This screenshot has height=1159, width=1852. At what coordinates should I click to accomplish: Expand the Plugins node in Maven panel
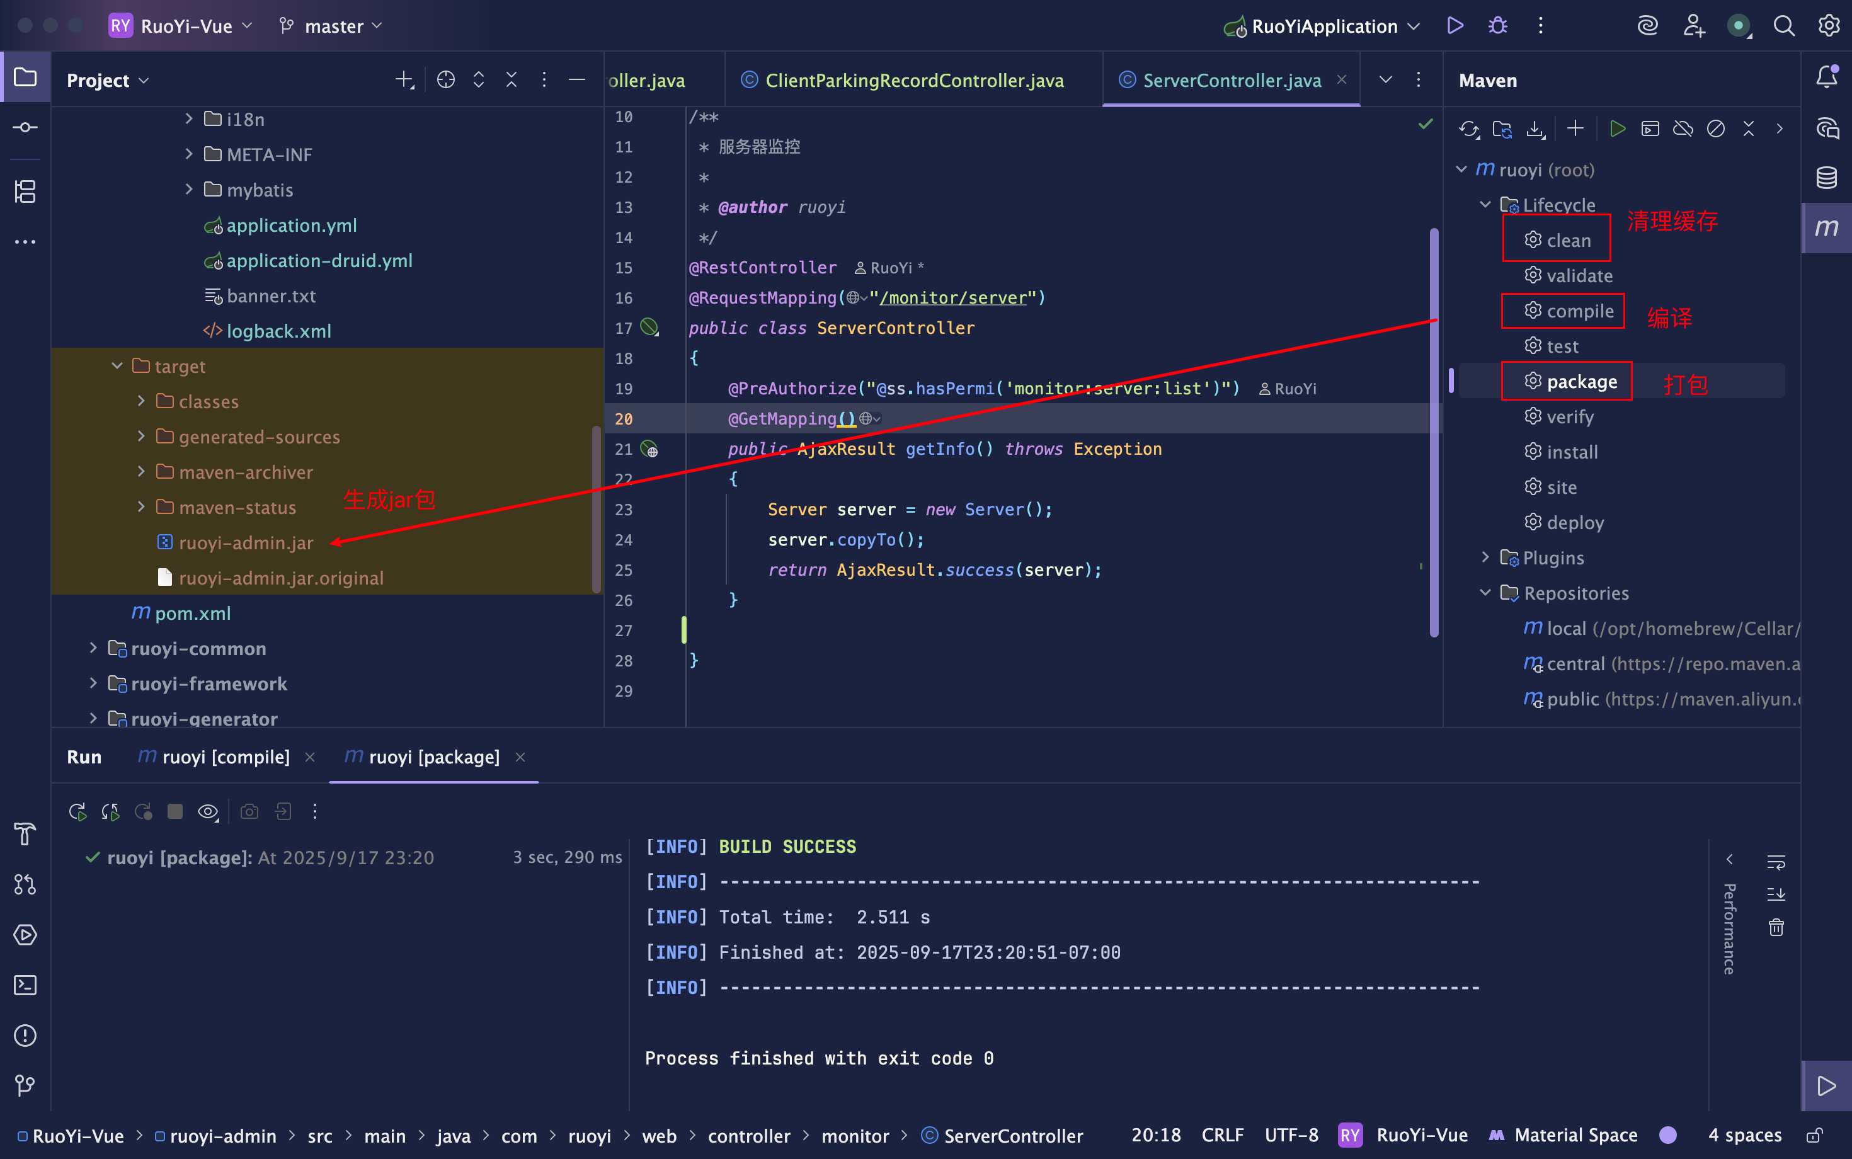(1485, 557)
